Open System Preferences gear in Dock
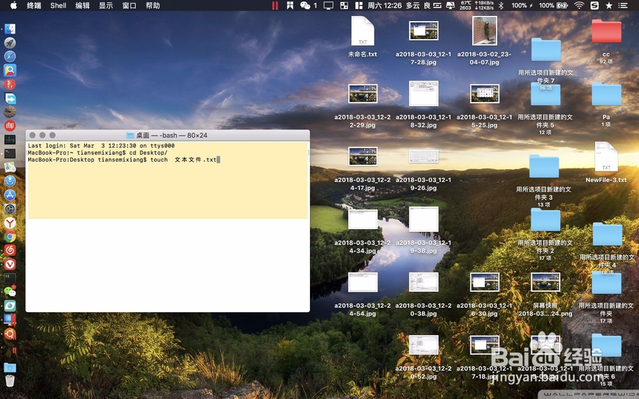The width and height of the screenshot is (639, 399). [x=10, y=209]
